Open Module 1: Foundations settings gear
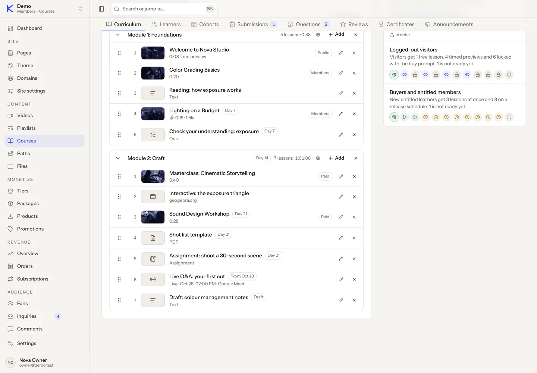The width and height of the screenshot is (537, 373). click(x=318, y=35)
